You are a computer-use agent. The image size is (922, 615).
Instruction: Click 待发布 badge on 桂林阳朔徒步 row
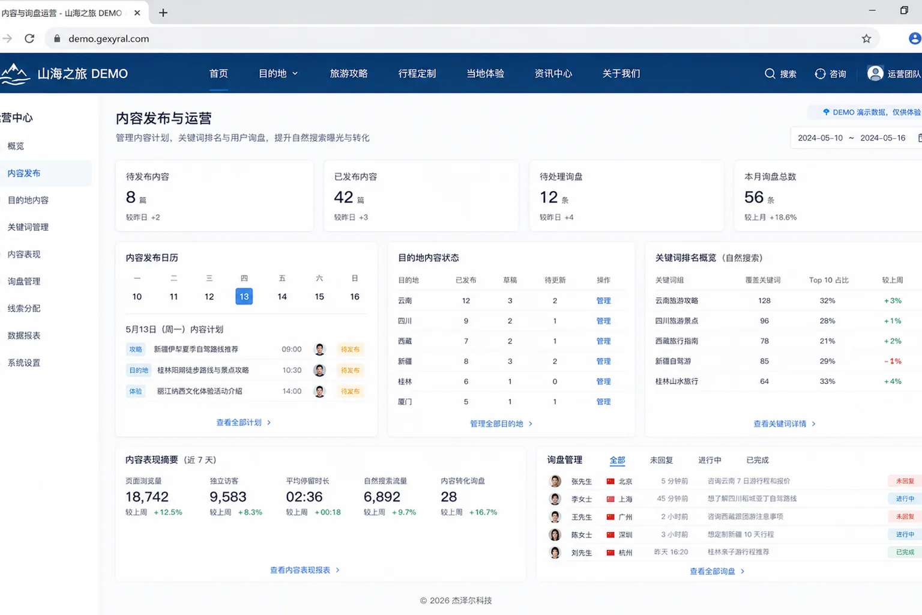351,371
